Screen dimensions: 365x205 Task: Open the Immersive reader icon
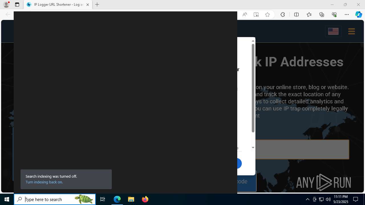pos(256,15)
